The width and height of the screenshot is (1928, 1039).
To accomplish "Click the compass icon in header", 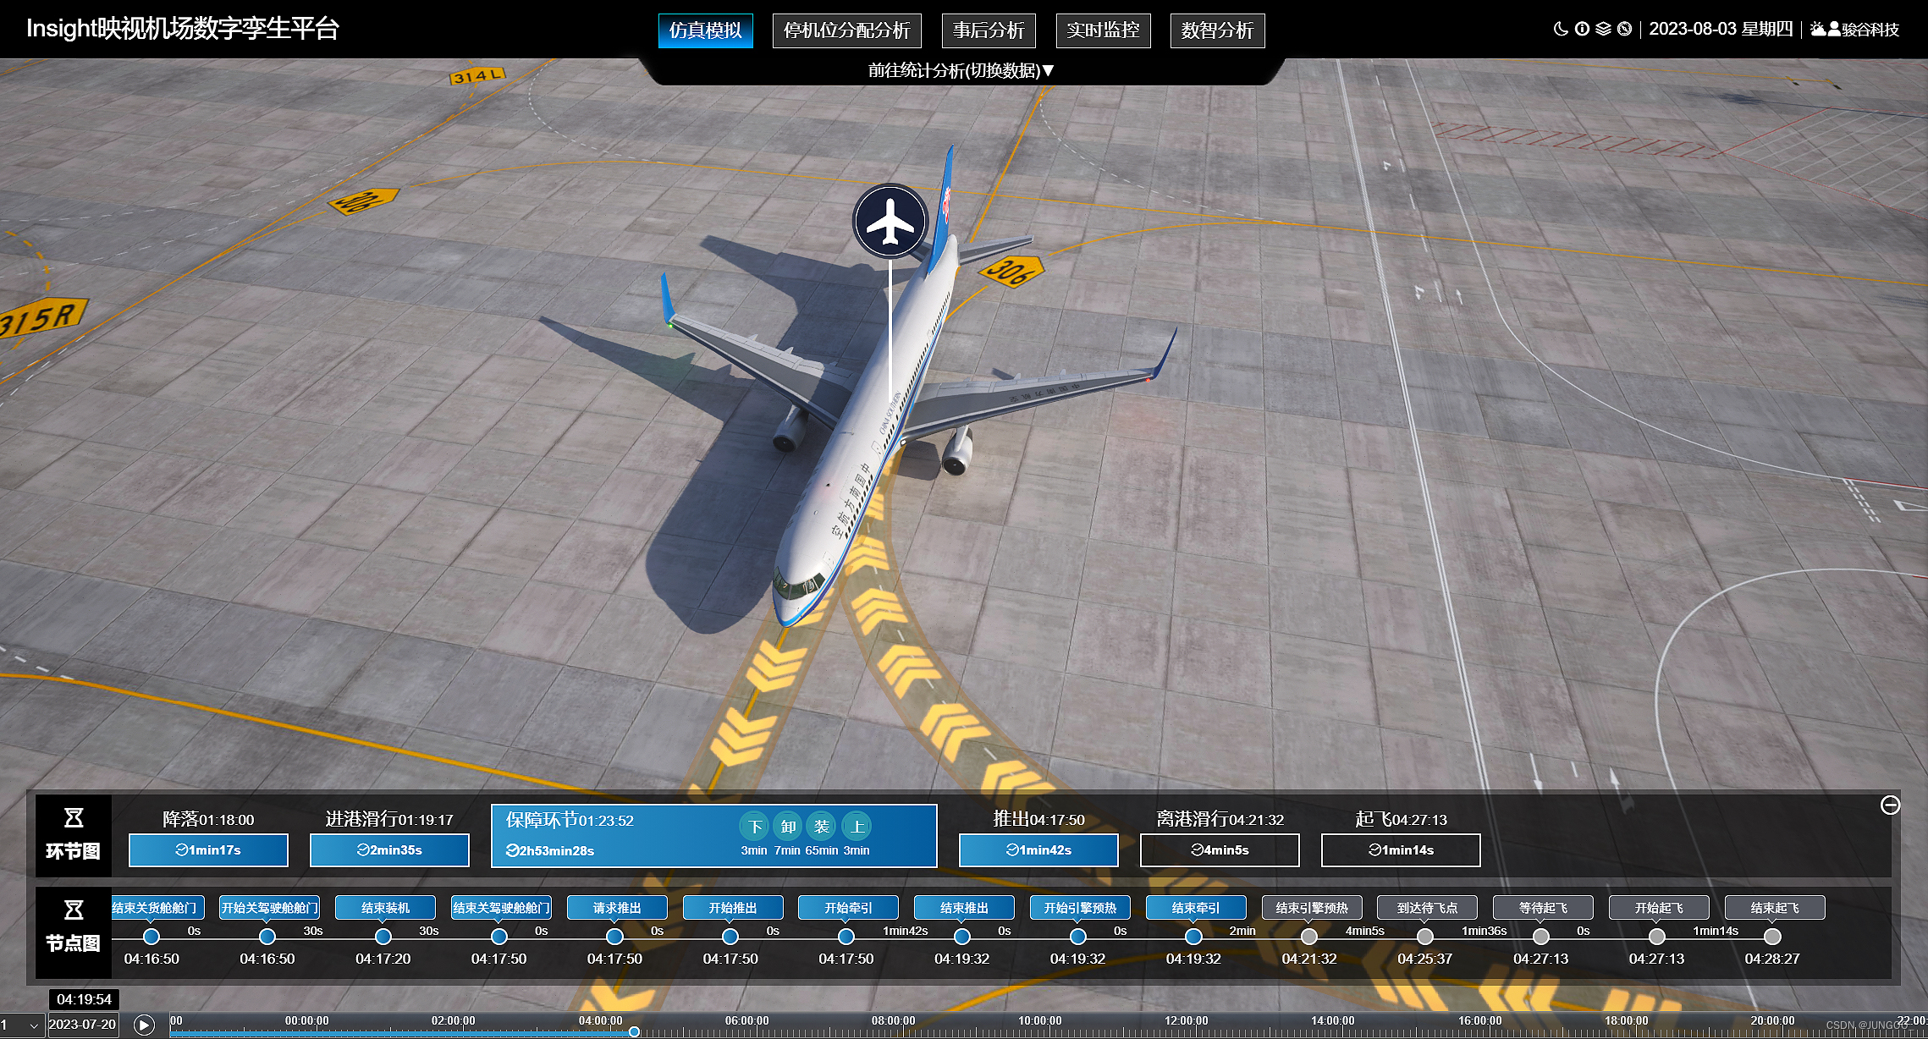I will pyautogui.click(x=1624, y=29).
